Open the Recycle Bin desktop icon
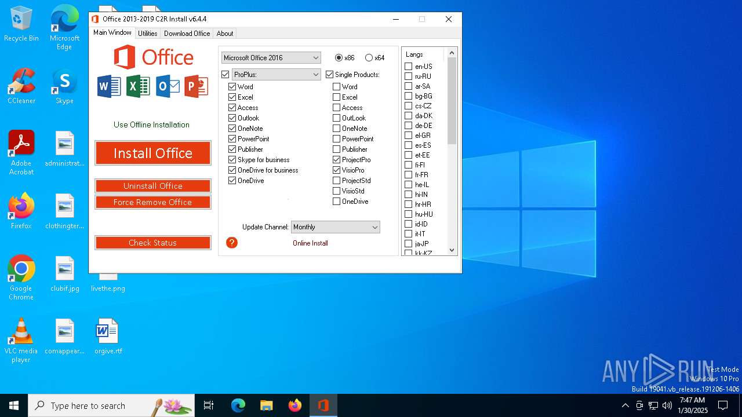 pos(21,24)
